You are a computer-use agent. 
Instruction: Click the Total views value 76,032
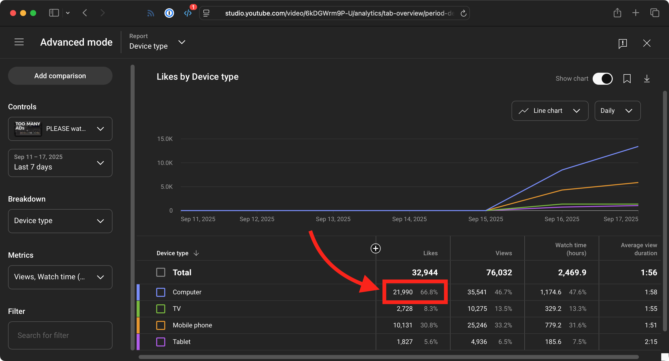click(499, 272)
